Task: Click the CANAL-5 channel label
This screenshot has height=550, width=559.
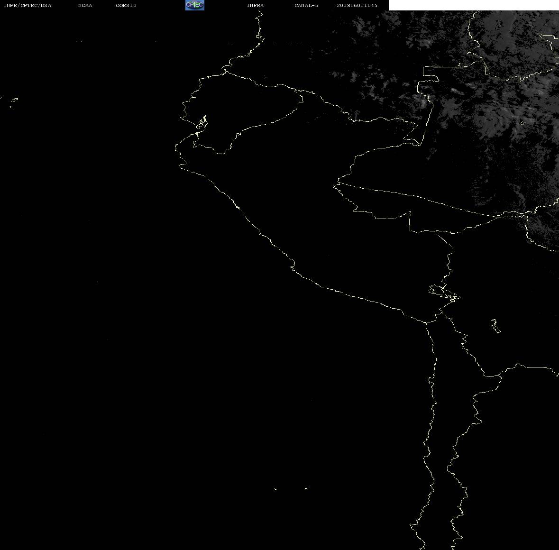Action: [306, 5]
